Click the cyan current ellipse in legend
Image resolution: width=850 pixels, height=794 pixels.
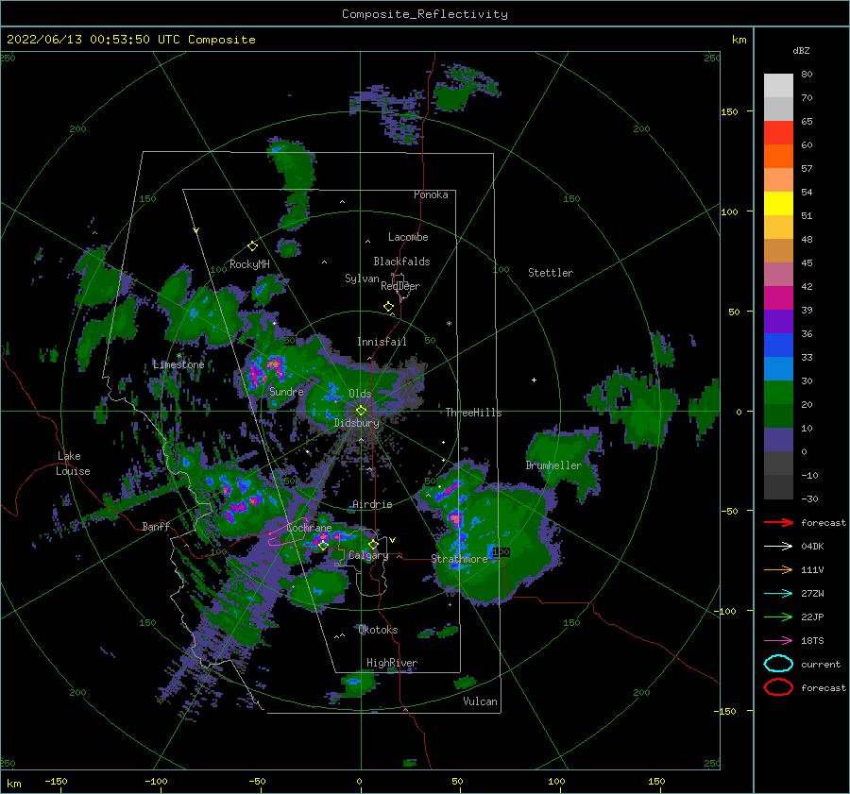(x=778, y=664)
